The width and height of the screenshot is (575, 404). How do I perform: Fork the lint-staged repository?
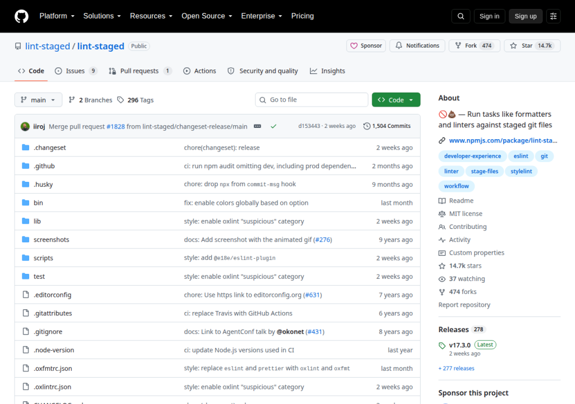[474, 46]
